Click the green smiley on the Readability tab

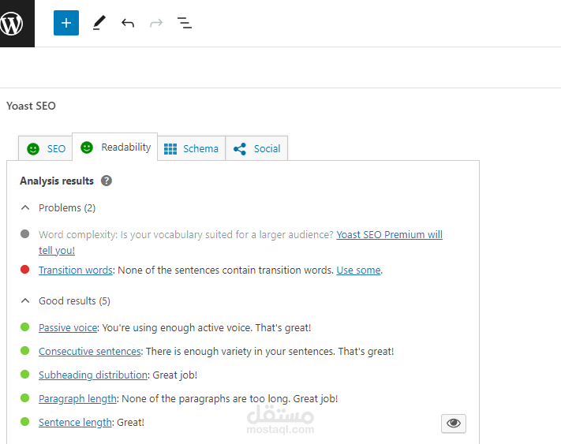87,147
